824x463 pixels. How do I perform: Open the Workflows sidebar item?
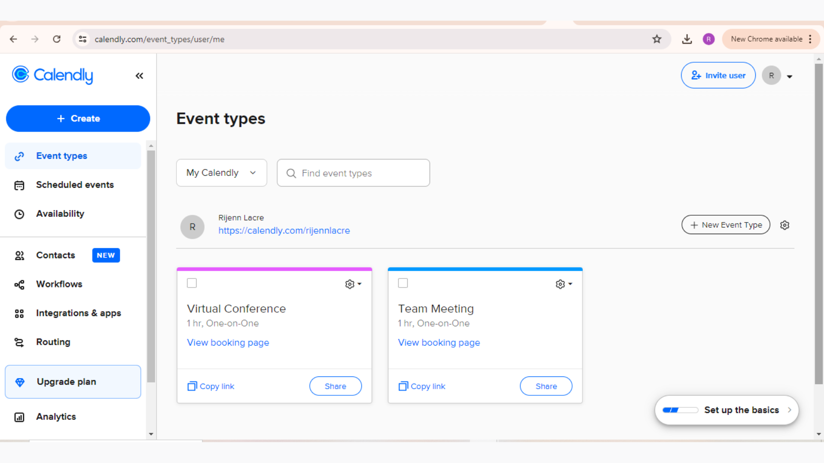(59, 284)
